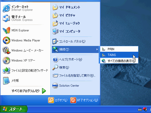Image resolution: width=151 pixels, height=113 pixels.
Task: Choose 検索(S) menu label
Action: pyautogui.click(x=64, y=67)
